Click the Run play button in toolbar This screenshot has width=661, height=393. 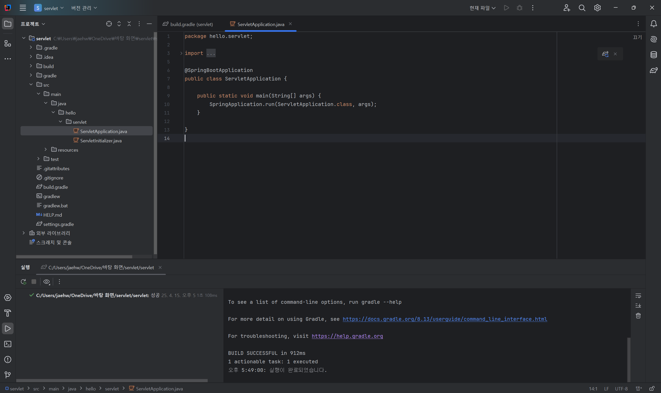tap(506, 8)
